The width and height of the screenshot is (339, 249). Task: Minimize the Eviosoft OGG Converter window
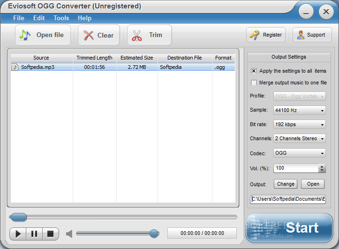click(306, 11)
